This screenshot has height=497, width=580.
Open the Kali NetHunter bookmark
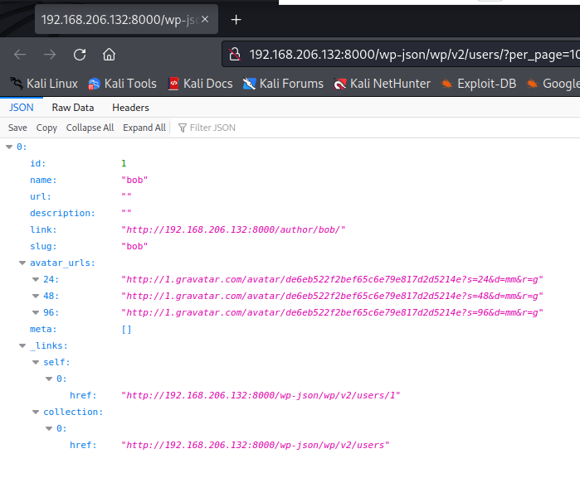(383, 84)
